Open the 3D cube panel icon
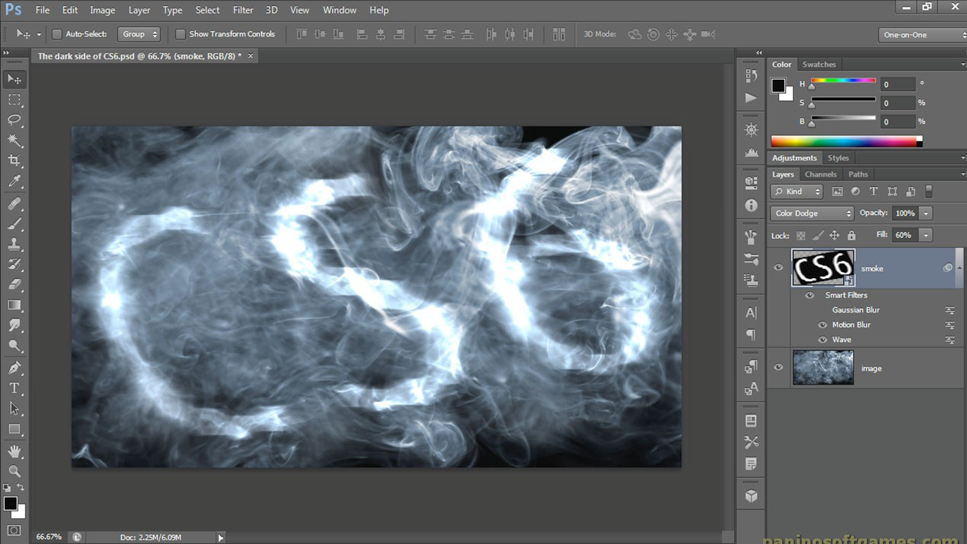 [x=751, y=496]
